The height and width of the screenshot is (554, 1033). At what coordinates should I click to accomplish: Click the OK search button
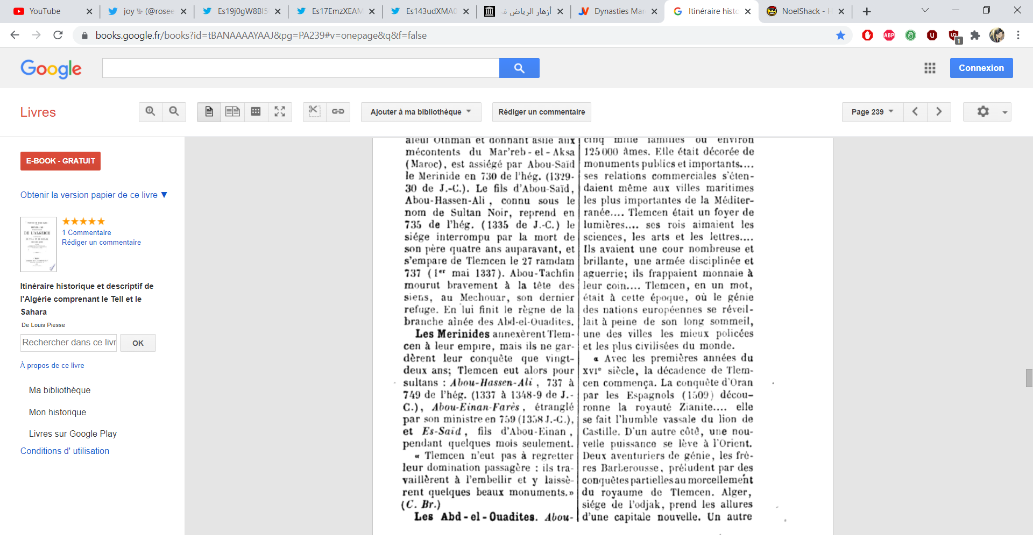tap(138, 343)
